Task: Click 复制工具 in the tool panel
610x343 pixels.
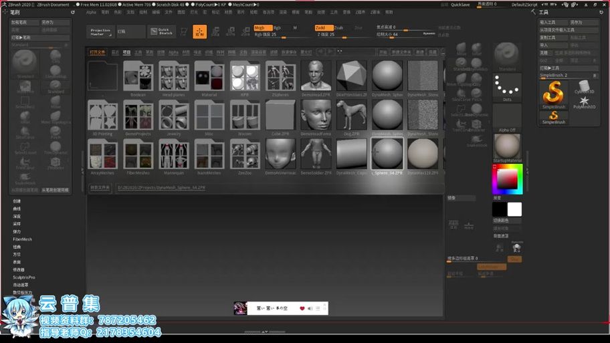Action: (553, 37)
